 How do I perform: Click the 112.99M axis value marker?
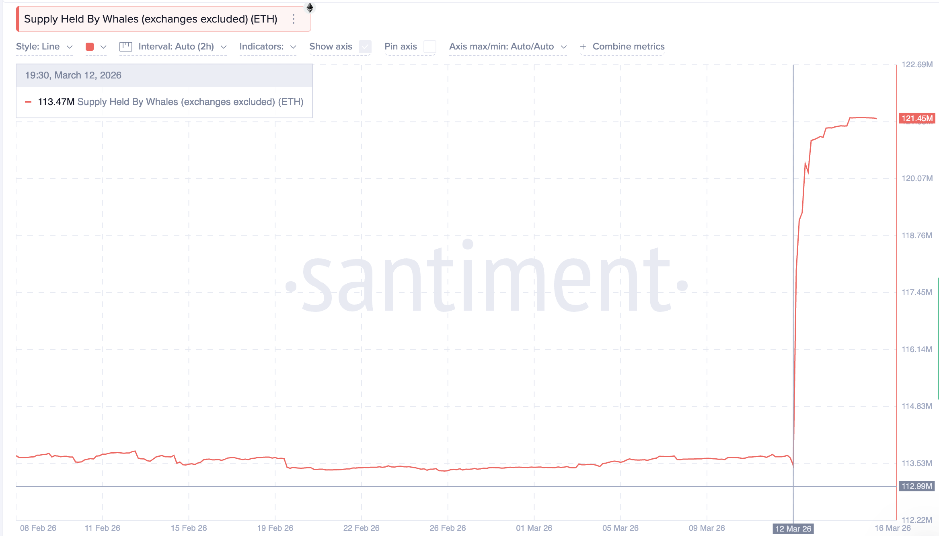pyautogui.click(x=916, y=486)
